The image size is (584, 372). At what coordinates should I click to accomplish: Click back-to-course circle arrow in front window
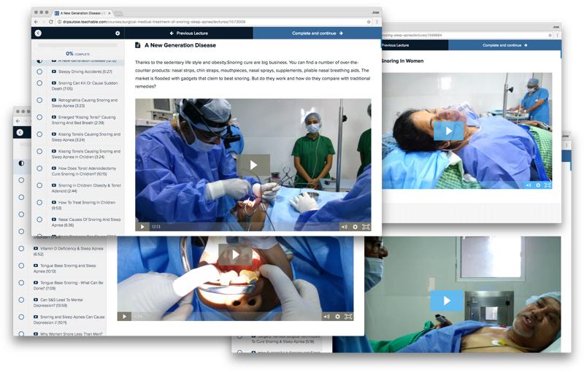pos(38,33)
